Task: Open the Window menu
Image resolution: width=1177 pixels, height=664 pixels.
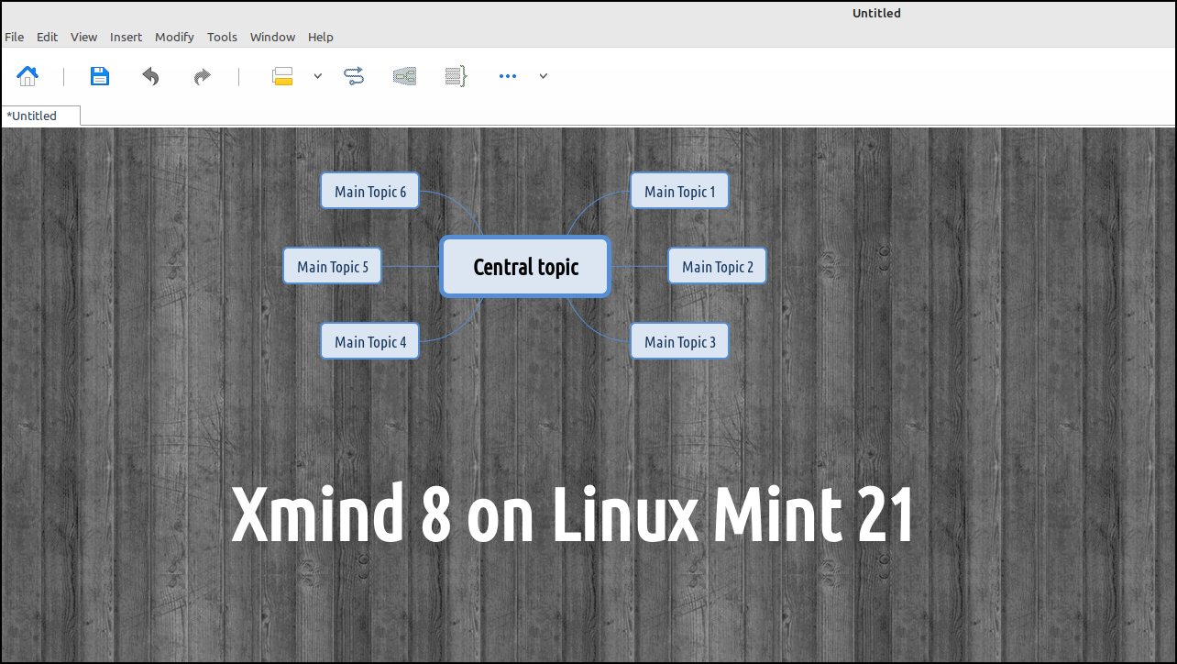Action: click(273, 37)
